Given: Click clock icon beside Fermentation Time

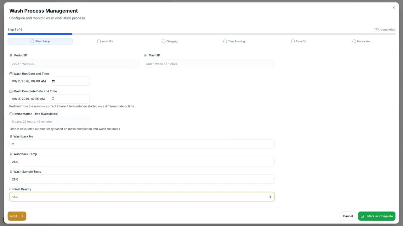Looking at the screenshot, I should coord(11,114).
